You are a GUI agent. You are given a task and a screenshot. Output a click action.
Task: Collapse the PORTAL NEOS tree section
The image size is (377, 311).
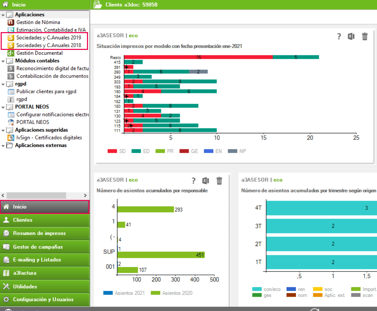(x=3, y=107)
